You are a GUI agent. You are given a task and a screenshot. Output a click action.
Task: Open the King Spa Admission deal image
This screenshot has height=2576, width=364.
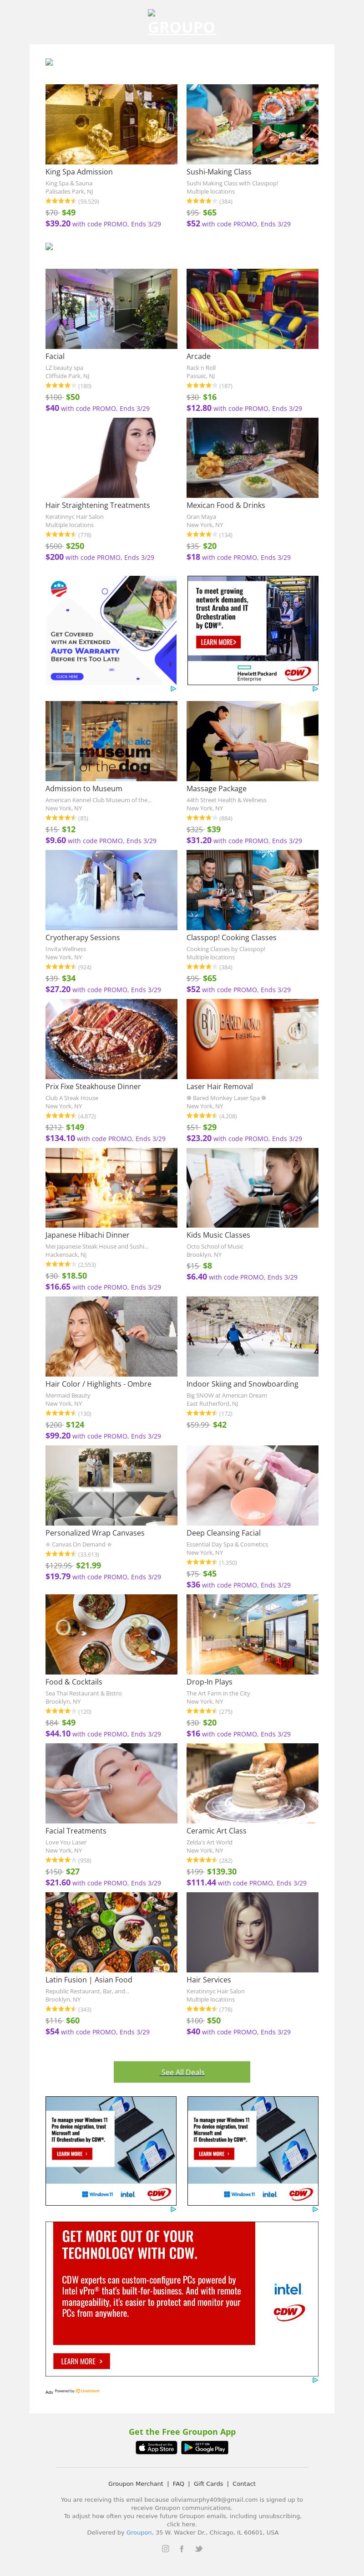pyautogui.click(x=111, y=124)
